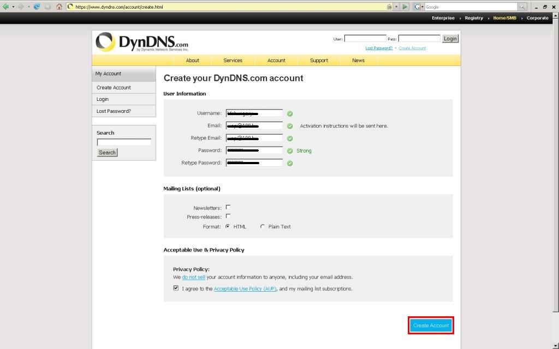Follow the Create Account link under the login fields
The width and height of the screenshot is (559, 349).
coord(413,48)
